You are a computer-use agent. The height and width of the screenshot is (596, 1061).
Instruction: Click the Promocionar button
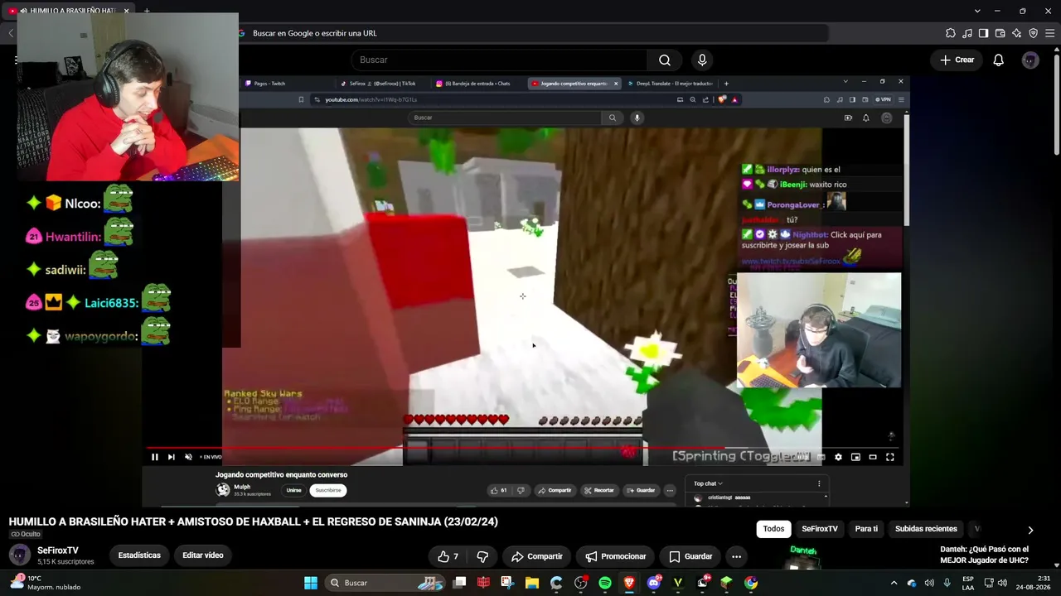[616, 556]
